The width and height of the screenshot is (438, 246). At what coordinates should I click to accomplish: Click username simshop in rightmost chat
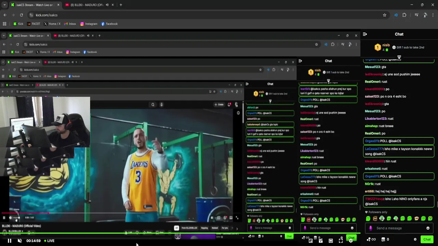[x=371, y=126]
